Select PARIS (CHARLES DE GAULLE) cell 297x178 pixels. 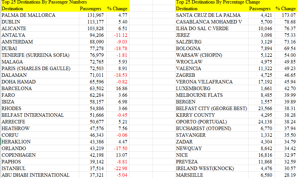click(40, 68)
